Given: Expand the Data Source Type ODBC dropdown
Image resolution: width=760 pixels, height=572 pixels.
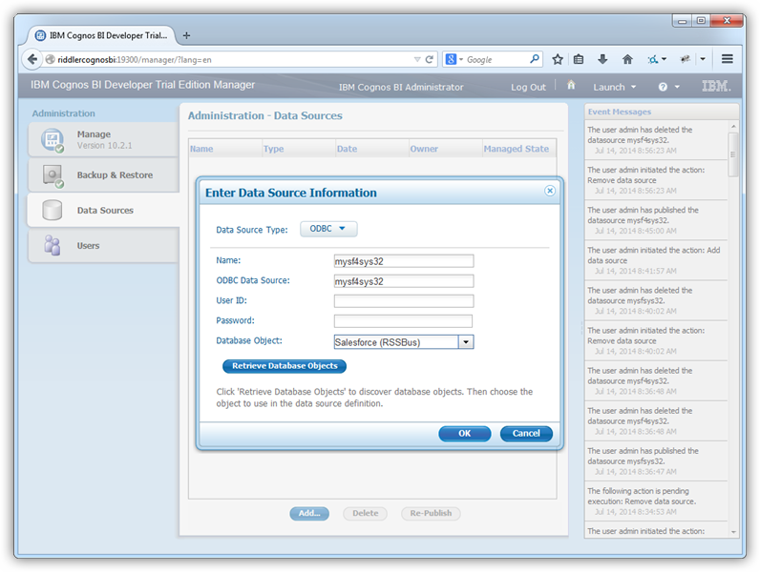Looking at the screenshot, I should [x=328, y=229].
